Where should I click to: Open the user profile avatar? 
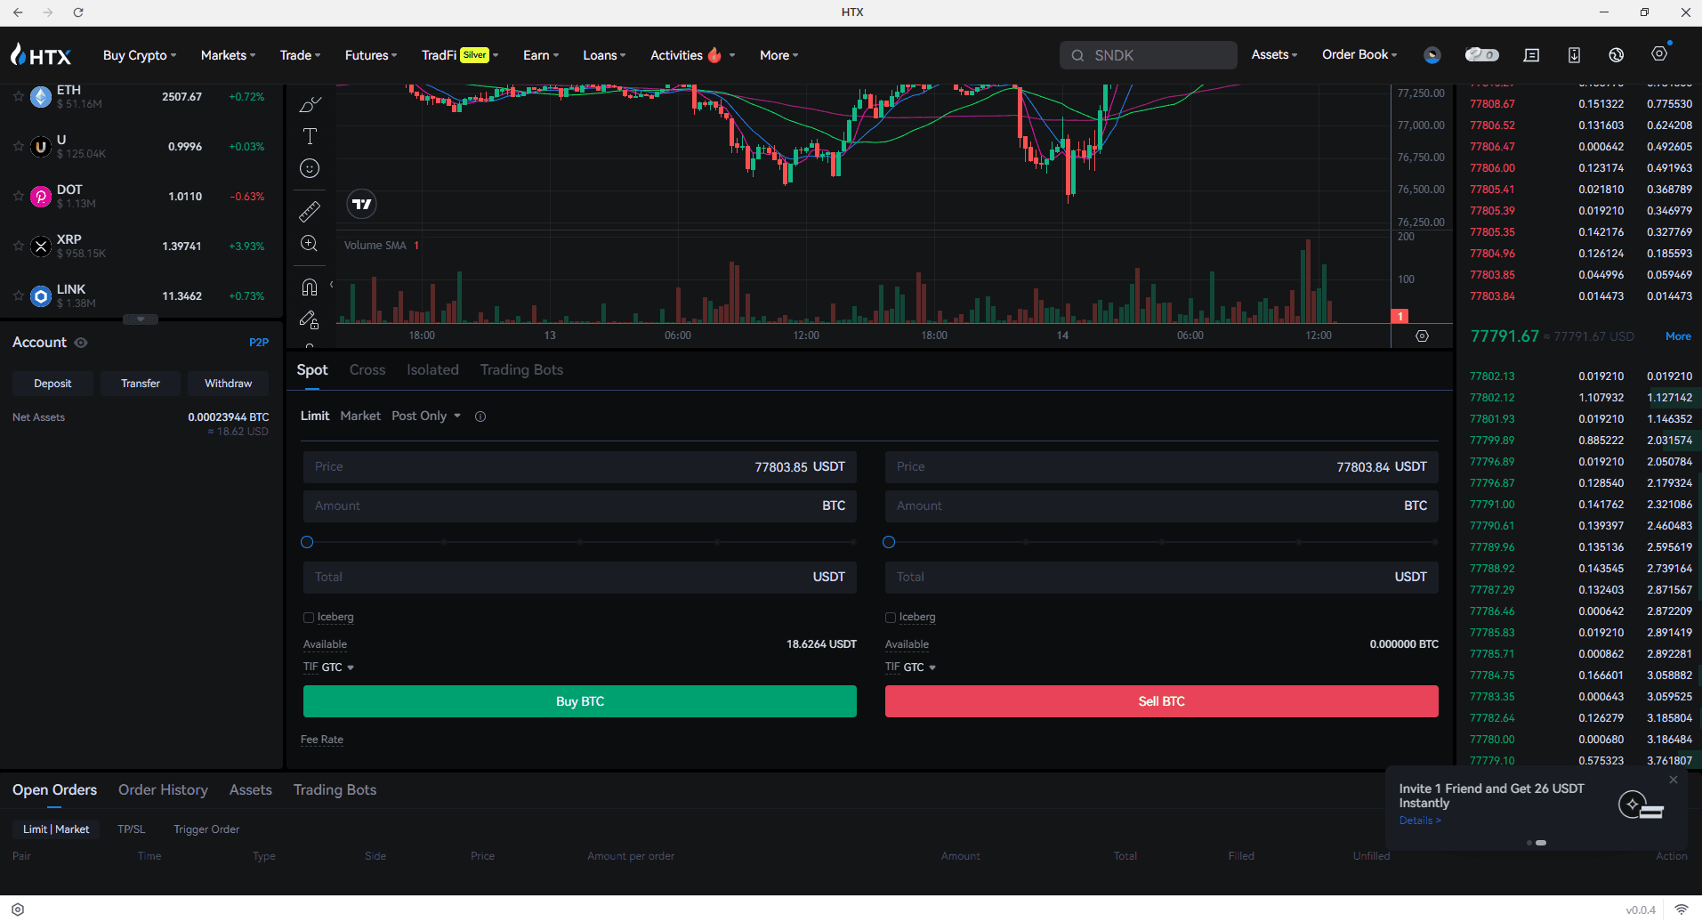click(x=1432, y=55)
